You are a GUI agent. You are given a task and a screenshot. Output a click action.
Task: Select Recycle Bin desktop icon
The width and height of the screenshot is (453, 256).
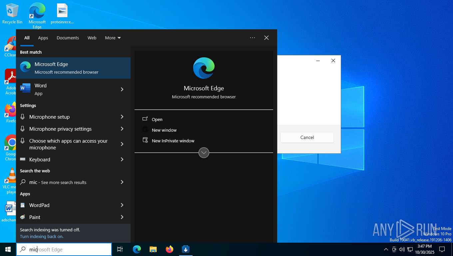point(12,14)
